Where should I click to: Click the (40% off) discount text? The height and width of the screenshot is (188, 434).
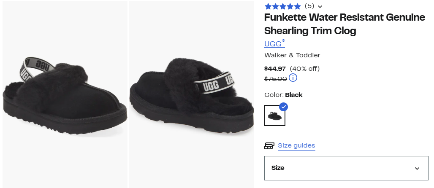click(x=305, y=69)
